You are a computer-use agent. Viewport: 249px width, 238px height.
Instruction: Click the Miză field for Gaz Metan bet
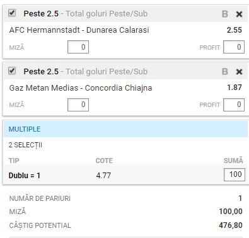pyautogui.click(x=78, y=105)
